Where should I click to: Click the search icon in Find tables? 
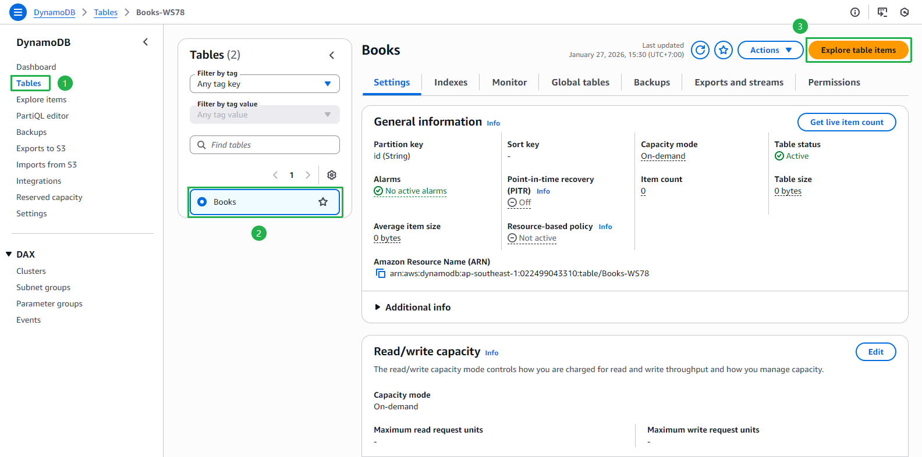201,145
